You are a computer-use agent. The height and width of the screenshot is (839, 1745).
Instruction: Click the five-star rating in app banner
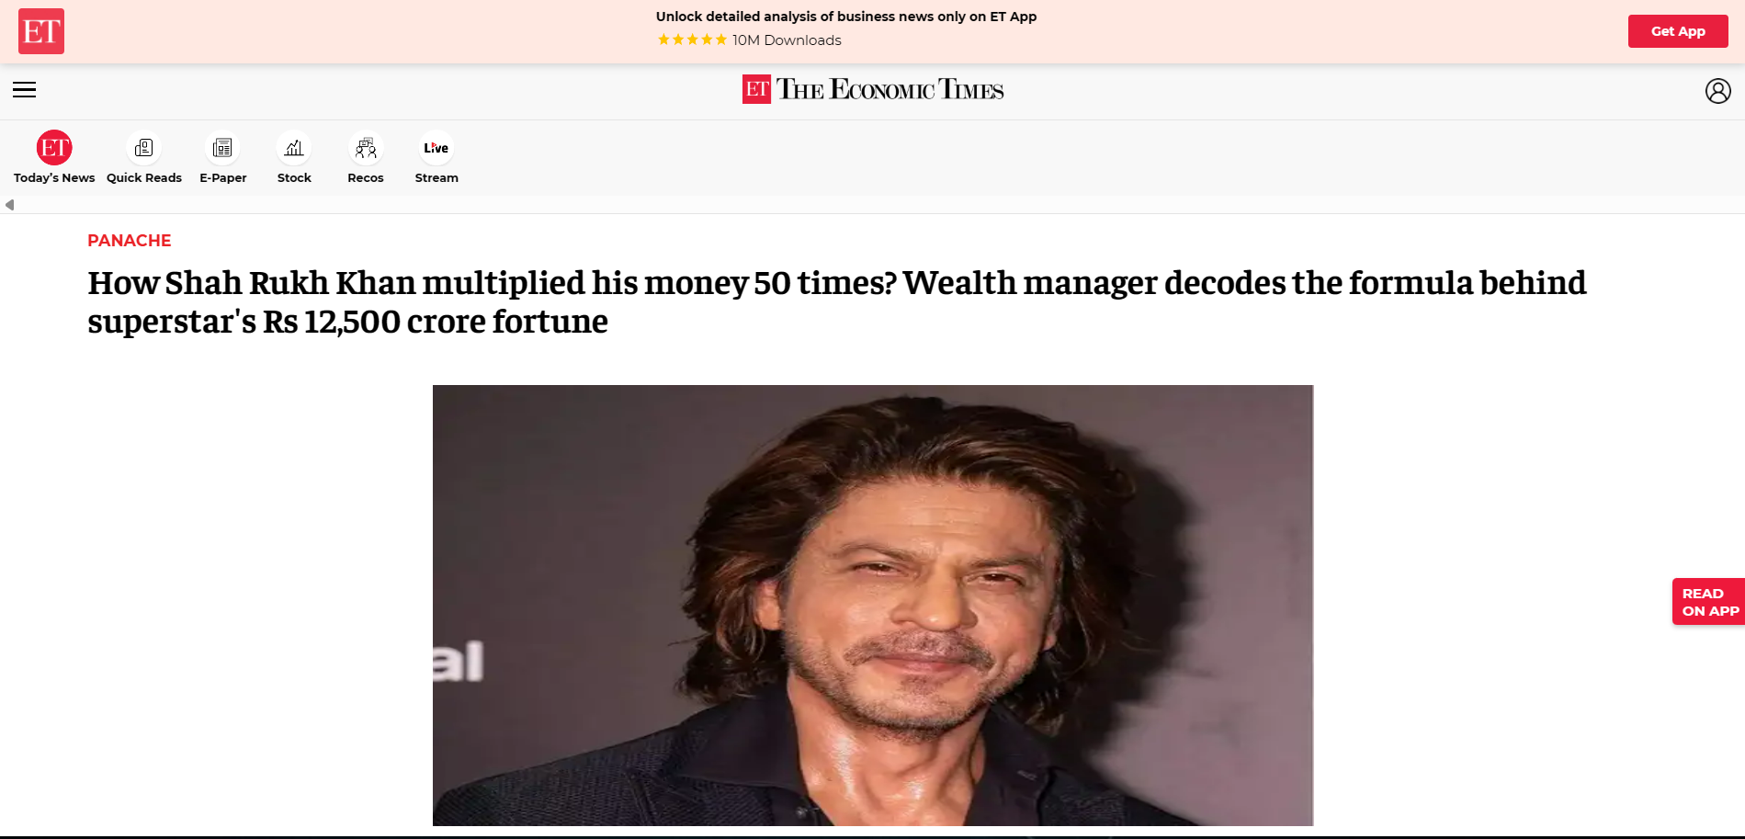(x=692, y=40)
